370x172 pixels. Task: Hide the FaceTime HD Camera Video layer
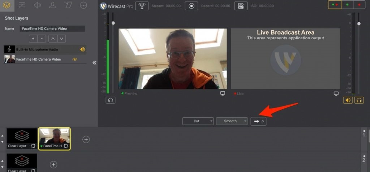(75, 59)
